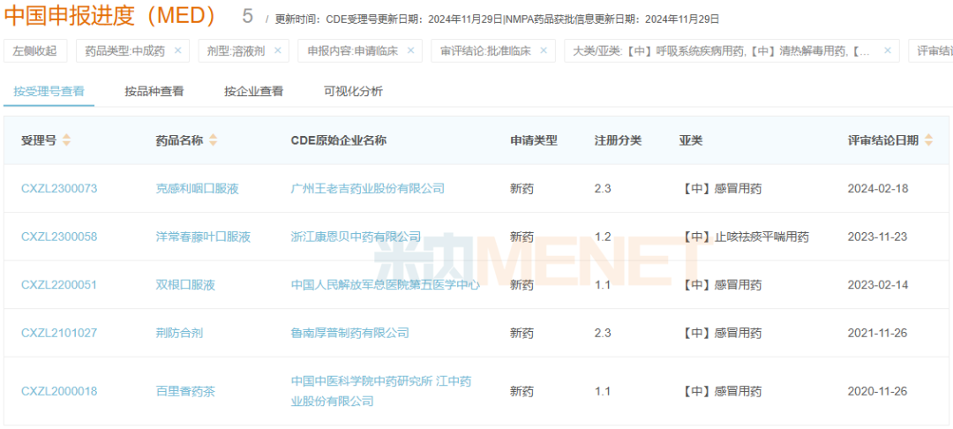Remove the 药品类型:中成药 filter tag
The width and height of the screenshot is (953, 429).
click(177, 51)
